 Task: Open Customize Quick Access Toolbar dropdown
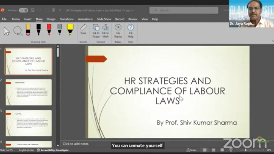[x=60, y=10]
